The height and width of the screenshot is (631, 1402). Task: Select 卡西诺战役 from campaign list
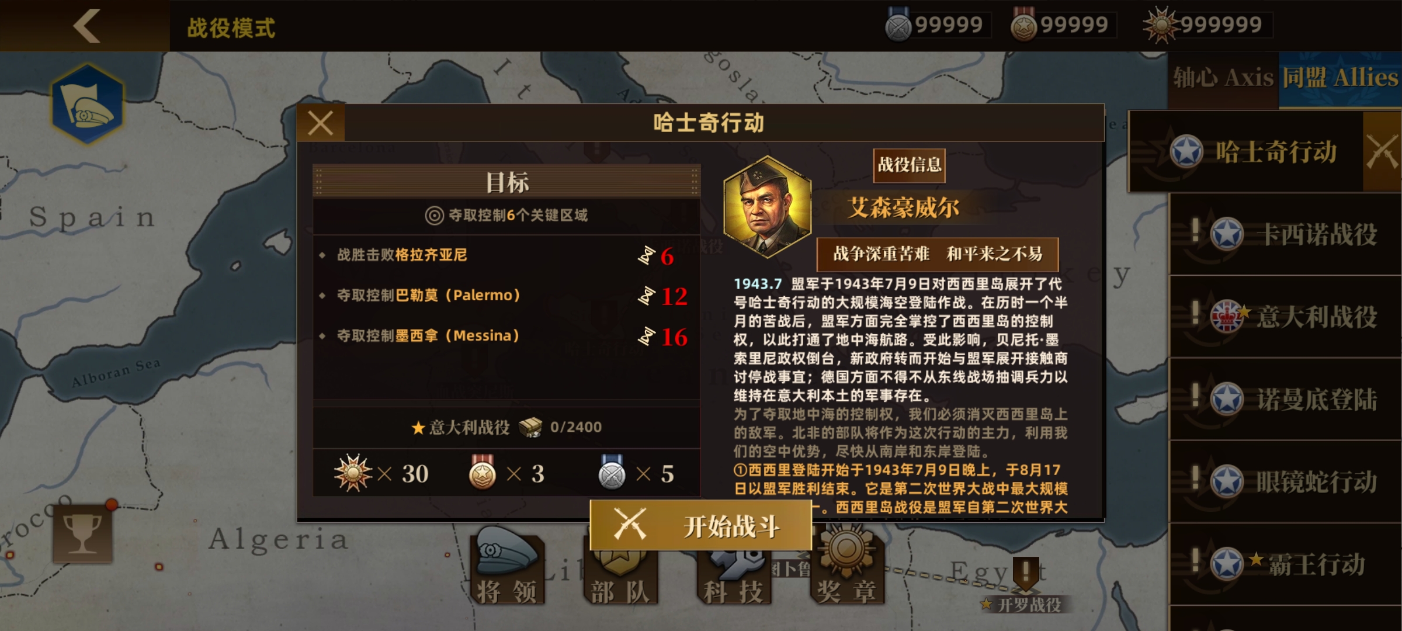[1285, 235]
